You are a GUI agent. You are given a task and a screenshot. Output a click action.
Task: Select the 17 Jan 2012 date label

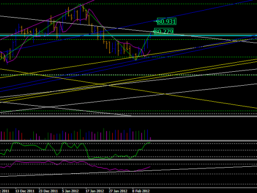point(95,191)
